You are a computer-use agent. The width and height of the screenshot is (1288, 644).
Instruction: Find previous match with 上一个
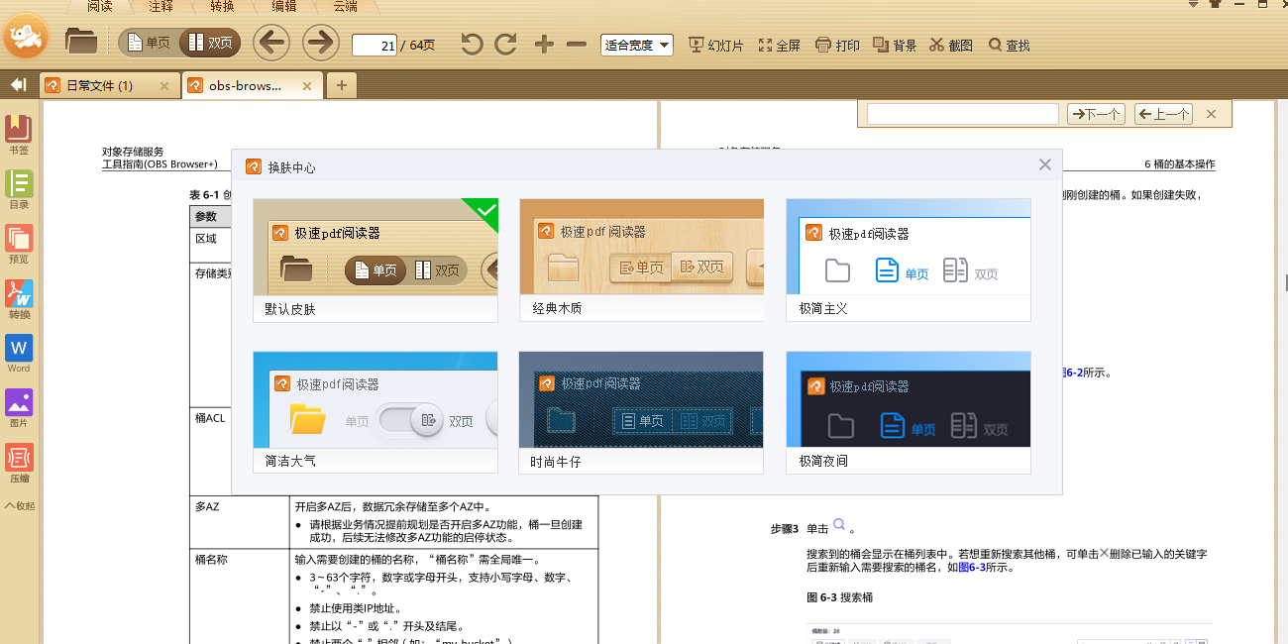click(1163, 114)
